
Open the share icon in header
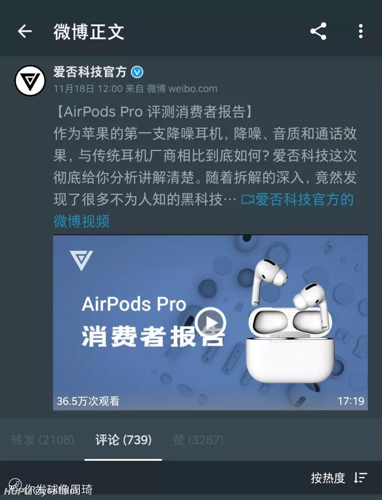click(x=318, y=31)
